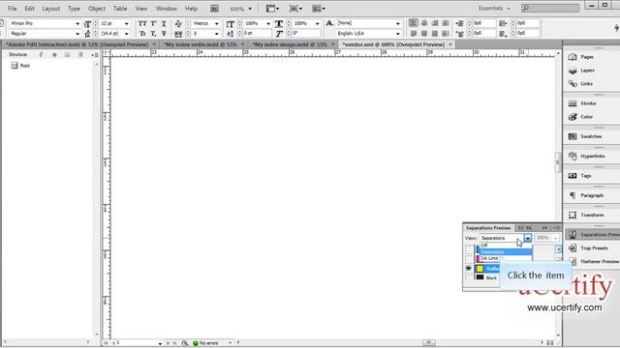Open the View menu

141,9
